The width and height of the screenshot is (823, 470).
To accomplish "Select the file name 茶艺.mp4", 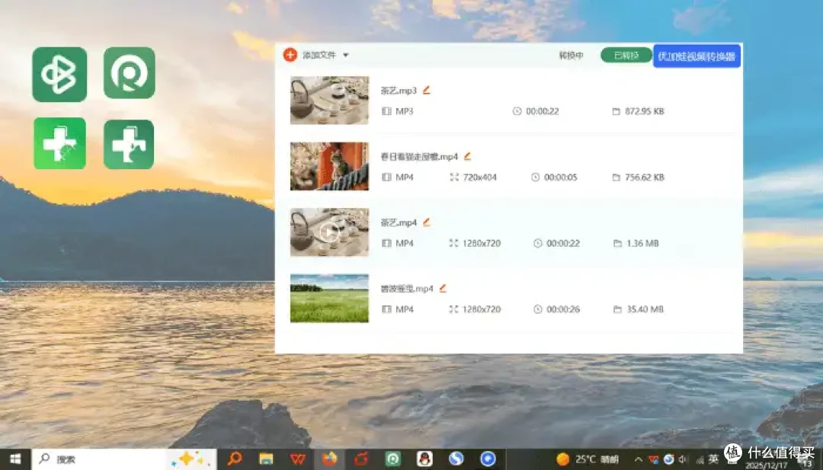I will click(x=399, y=223).
